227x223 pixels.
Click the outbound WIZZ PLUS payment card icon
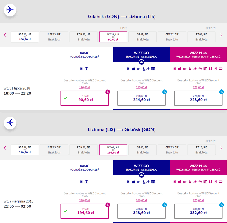point(221,69)
